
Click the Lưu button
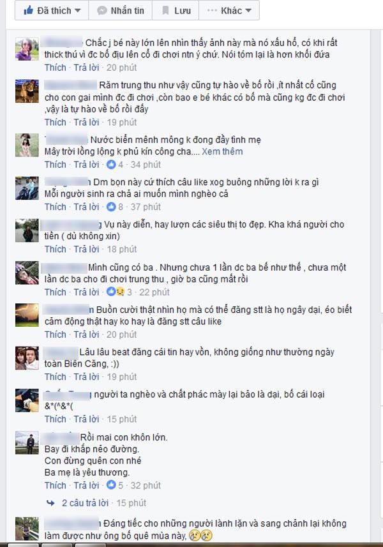click(176, 10)
